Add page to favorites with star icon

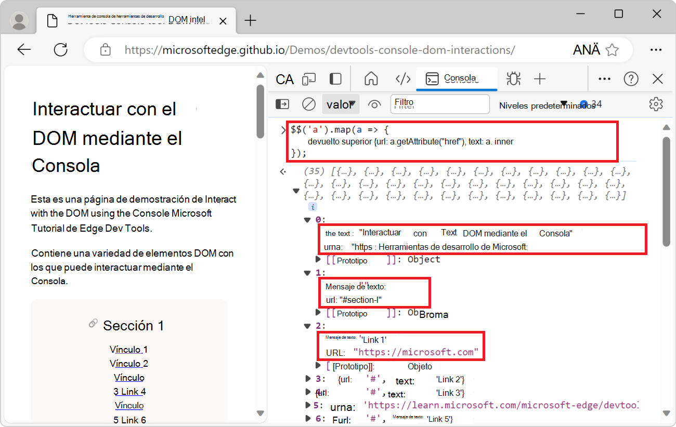[613, 49]
